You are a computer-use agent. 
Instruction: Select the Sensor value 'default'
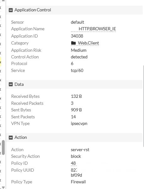click(x=78, y=22)
